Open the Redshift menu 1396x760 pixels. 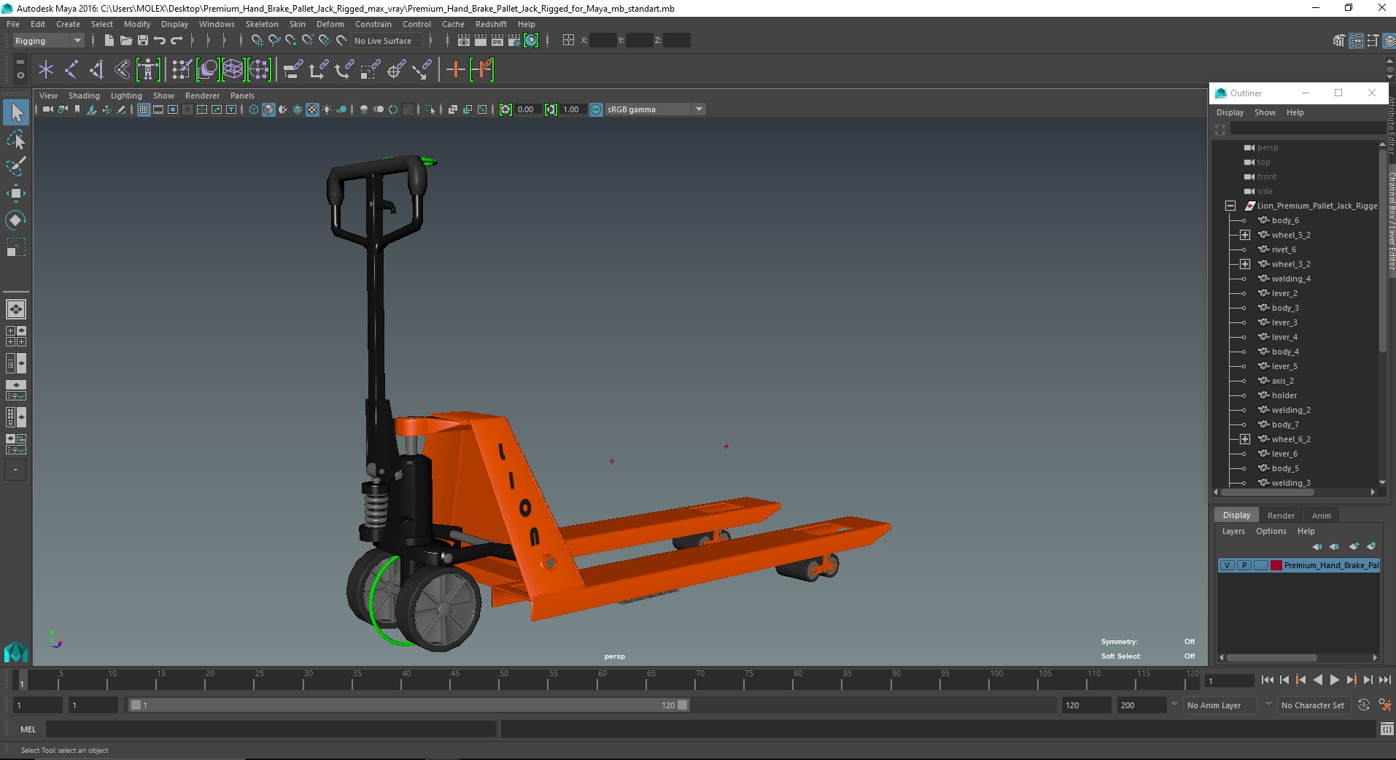(491, 24)
